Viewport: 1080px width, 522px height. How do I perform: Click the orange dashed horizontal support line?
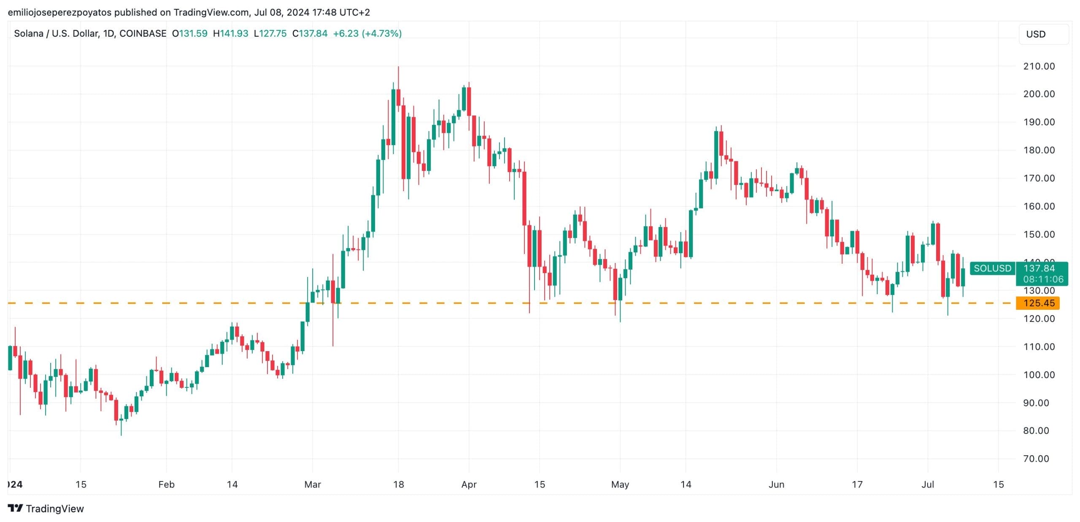click(422, 303)
